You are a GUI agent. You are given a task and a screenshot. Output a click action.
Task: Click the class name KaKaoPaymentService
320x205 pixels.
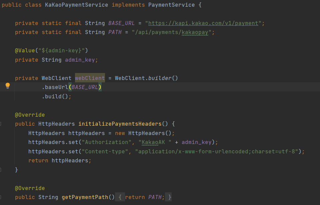77,5
